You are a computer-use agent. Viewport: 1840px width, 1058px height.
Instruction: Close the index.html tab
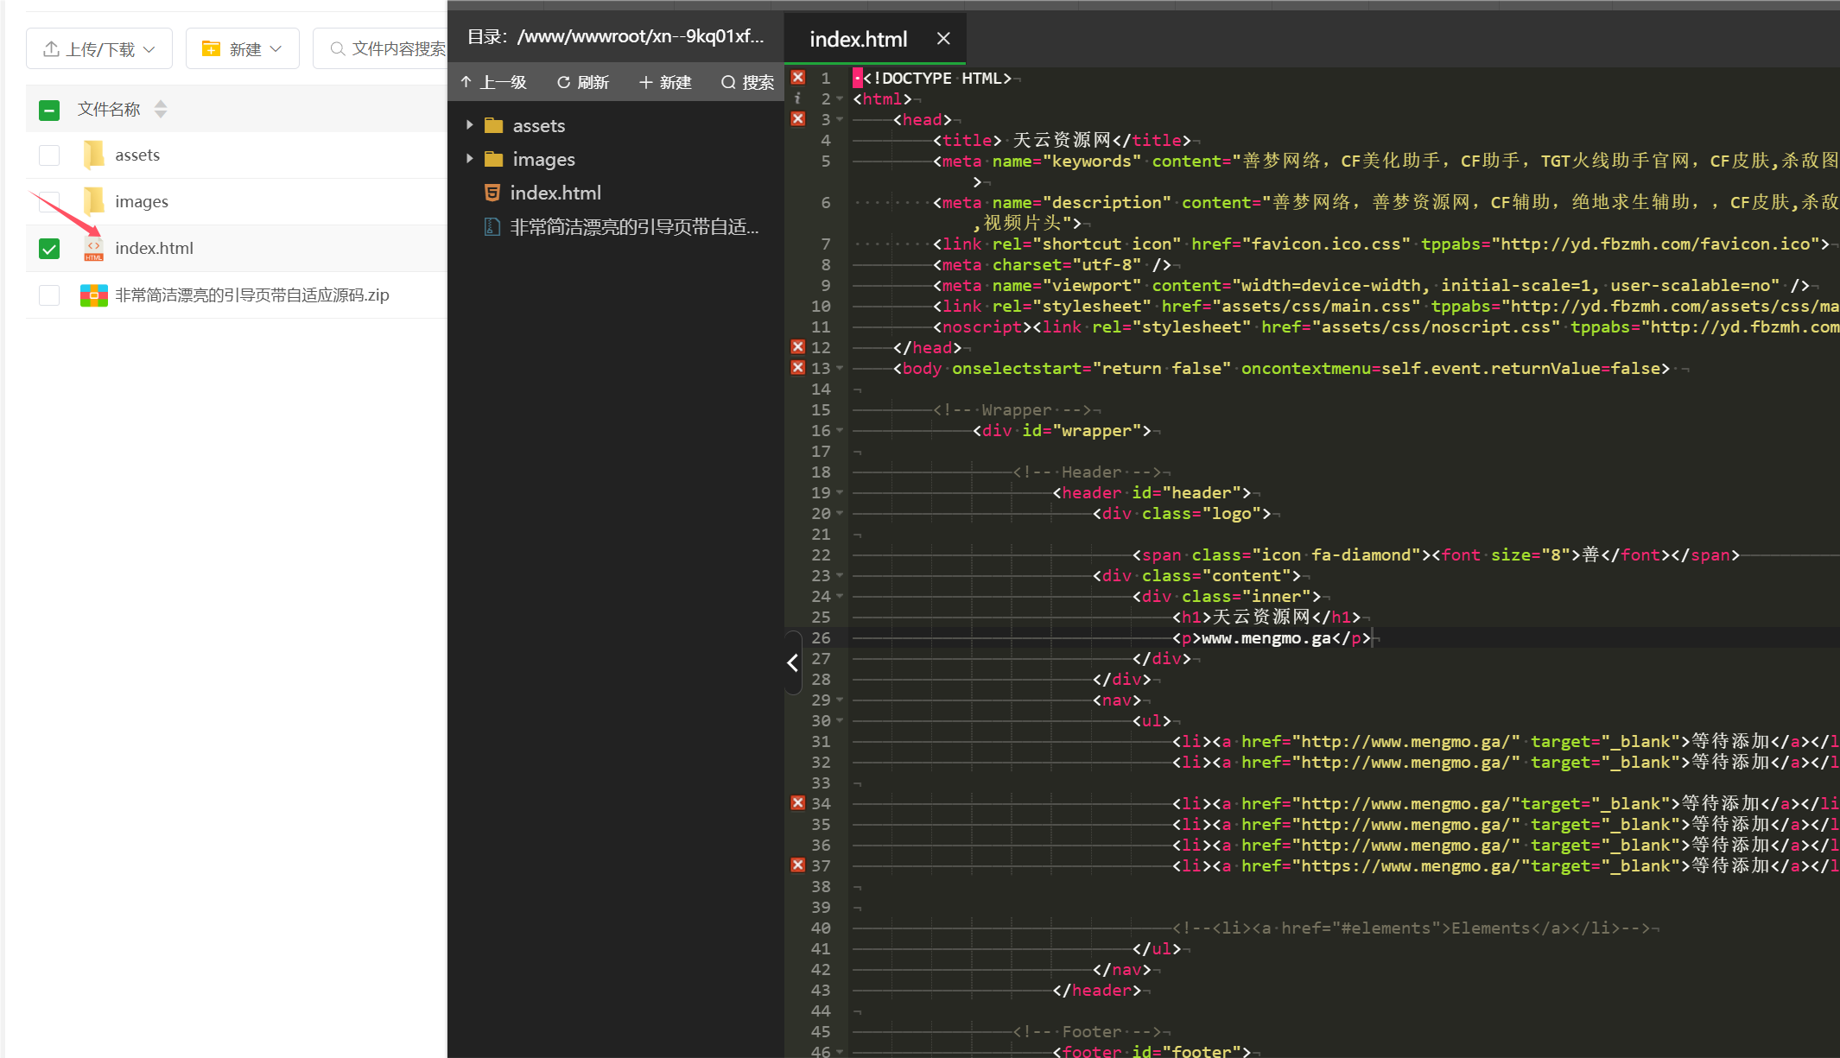(x=943, y=39)
